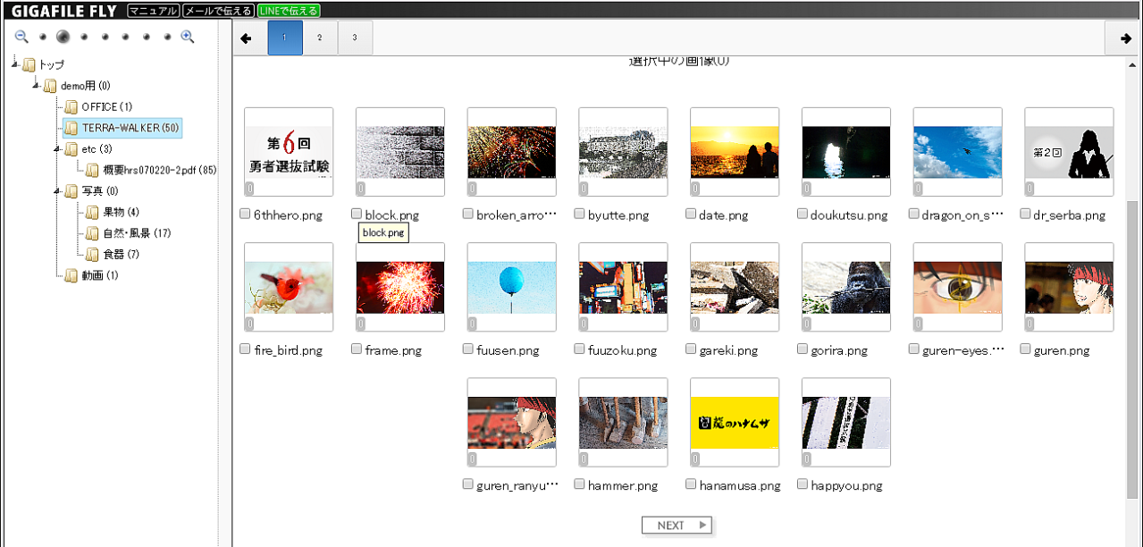Viewport: 1143px width, 547px height.
Task: Click the 自然・風景 folder icon
Action: point(92,233)
